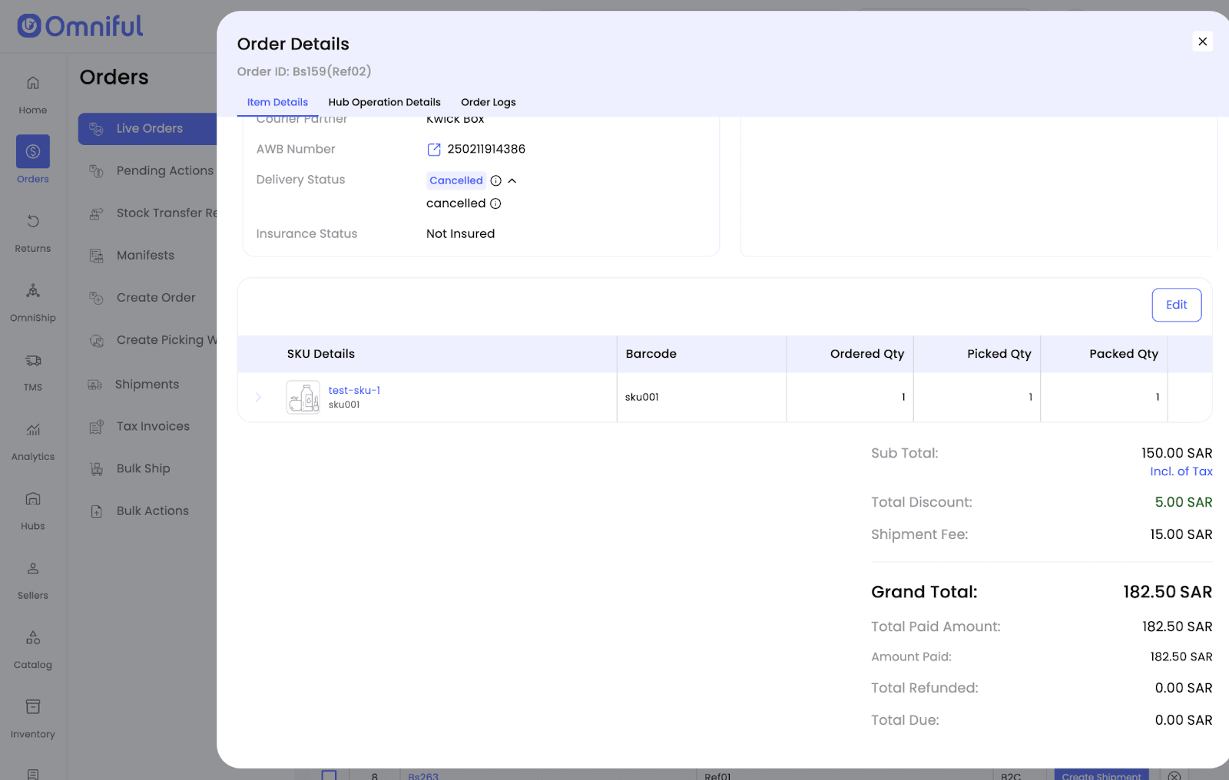
Task: Click Incl. of Tax link
Action: click(x=1181, y=471)
